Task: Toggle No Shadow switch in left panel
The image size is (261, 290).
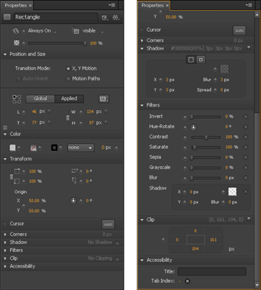Action: [117, 243]
